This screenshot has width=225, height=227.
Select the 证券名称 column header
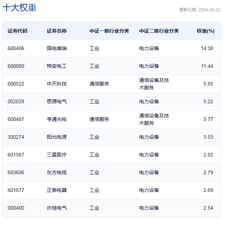[x=57, y=31]
